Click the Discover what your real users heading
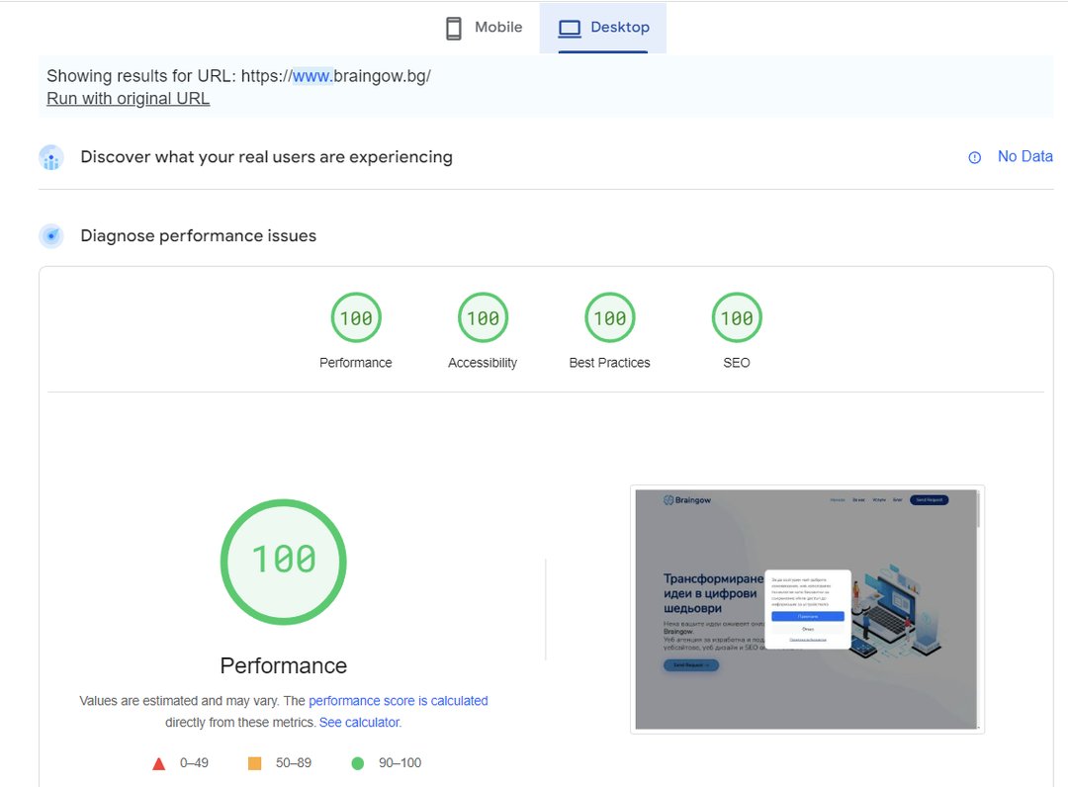Screen dimensions: 1068x787 [x=266, y=157]
